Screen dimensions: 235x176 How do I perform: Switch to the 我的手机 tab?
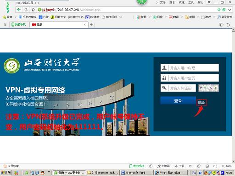[x=19, y=24]
